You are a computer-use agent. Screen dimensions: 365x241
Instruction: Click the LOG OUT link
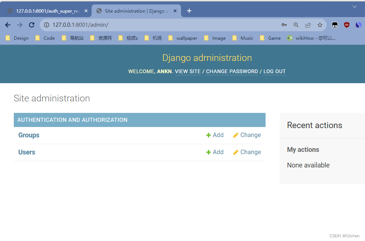pyautogui.click(x=274, y=72)
